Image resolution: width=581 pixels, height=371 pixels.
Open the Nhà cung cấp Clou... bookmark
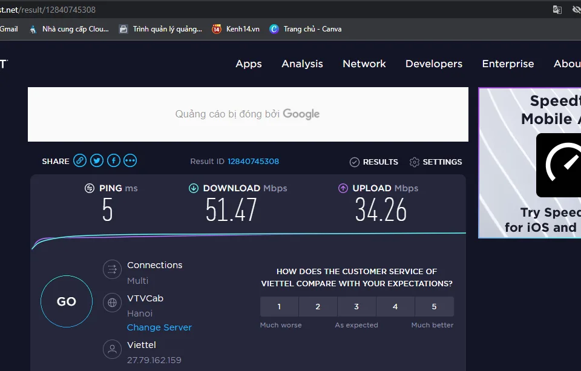coord(69,29)
